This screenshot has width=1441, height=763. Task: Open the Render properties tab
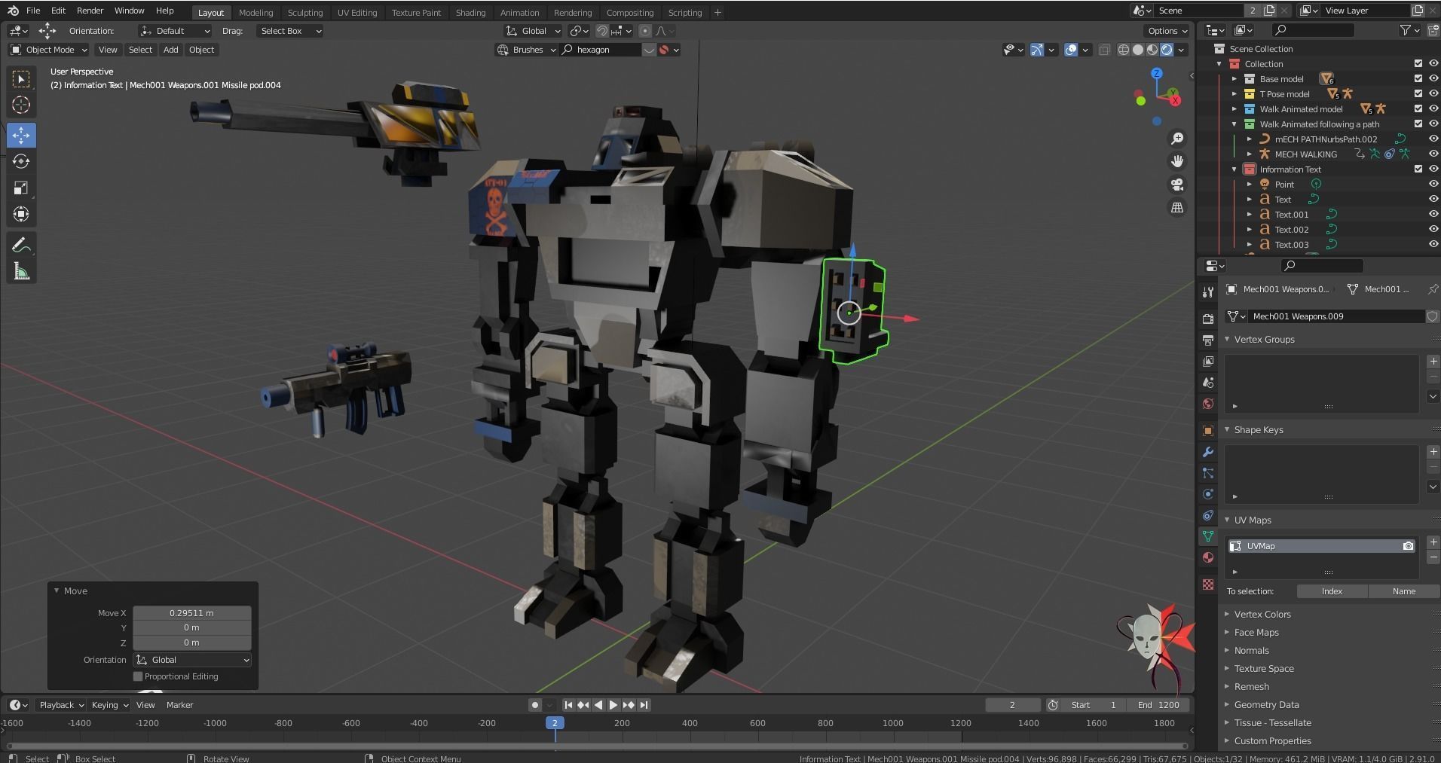[1208, 318]
